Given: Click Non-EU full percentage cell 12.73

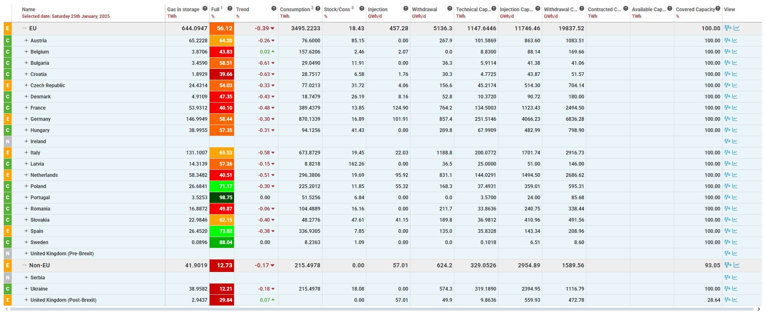Looking at the screenshot, I should 222,265.
